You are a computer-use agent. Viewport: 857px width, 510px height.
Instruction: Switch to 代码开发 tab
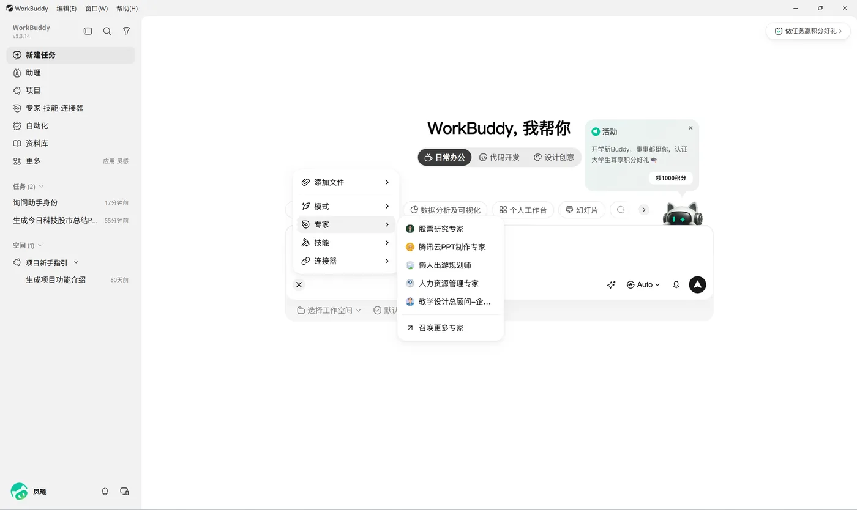tap(499, 158)
